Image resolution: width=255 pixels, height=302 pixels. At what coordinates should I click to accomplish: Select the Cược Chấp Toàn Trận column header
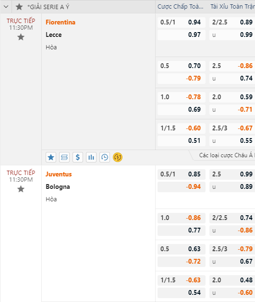tap(181, 7)
